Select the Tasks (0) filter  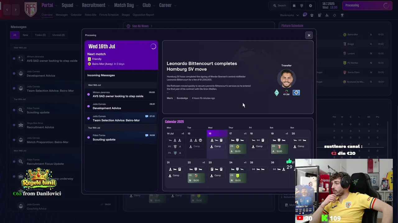[x=40, y=35]
